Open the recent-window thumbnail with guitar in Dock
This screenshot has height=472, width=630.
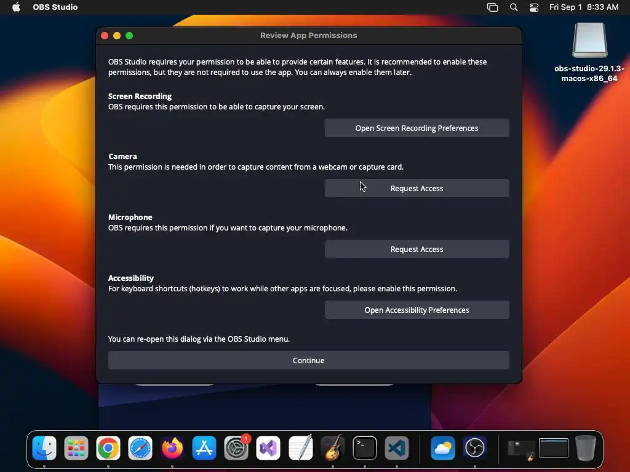coord(521,450)
